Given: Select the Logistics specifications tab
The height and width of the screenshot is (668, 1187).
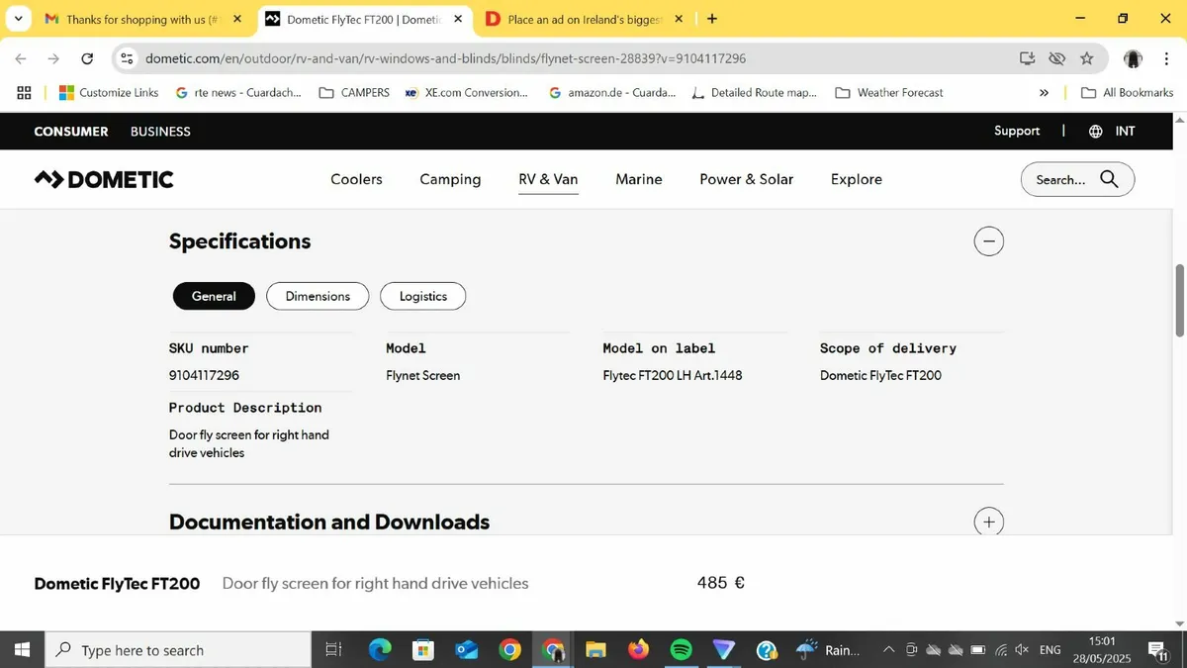Looking at the screenshot, I should (423, 296).
